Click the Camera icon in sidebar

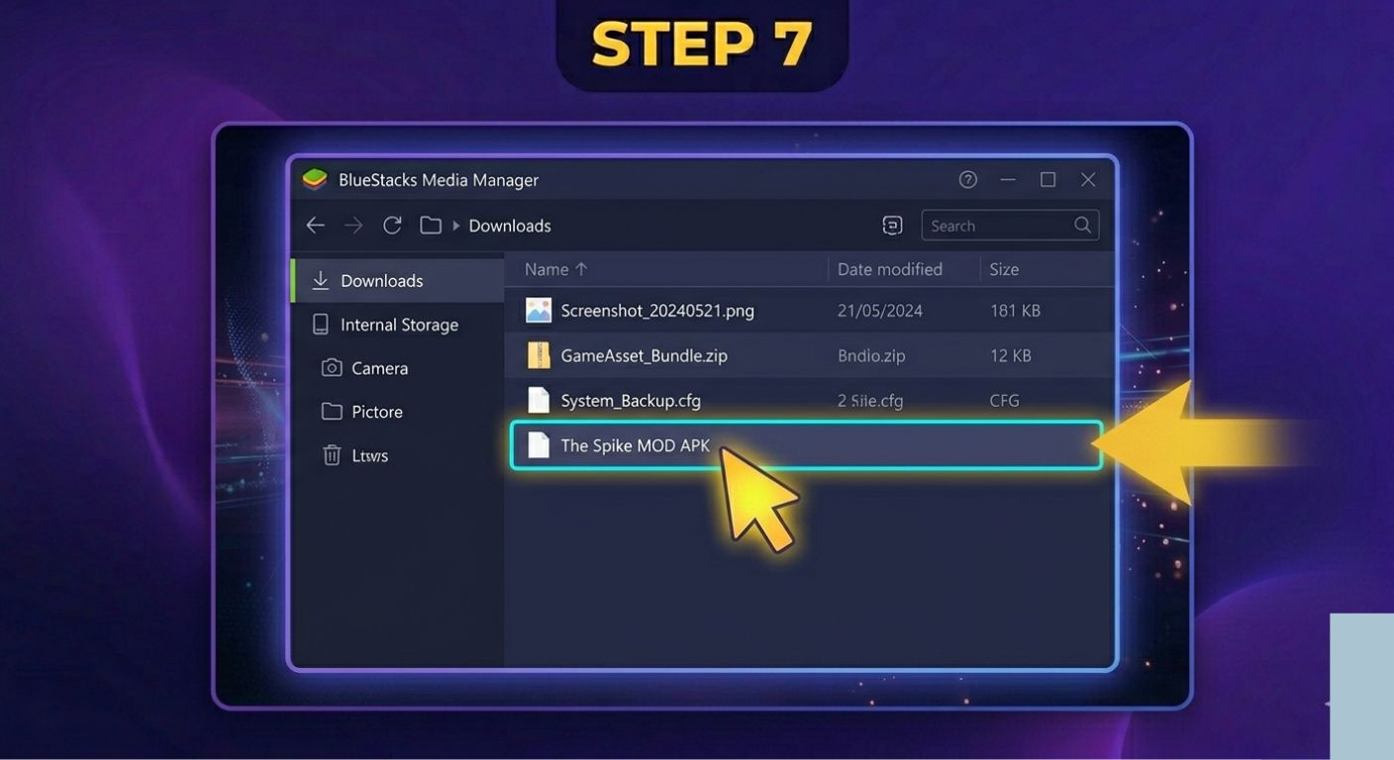[x=332, y=368]
